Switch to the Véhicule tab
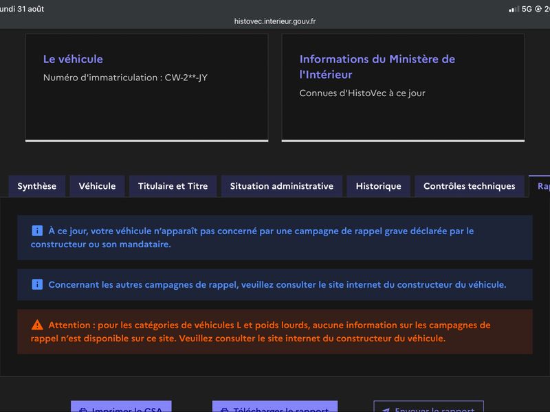The width and height of the screenshot is (550, 412). [97, 186]
